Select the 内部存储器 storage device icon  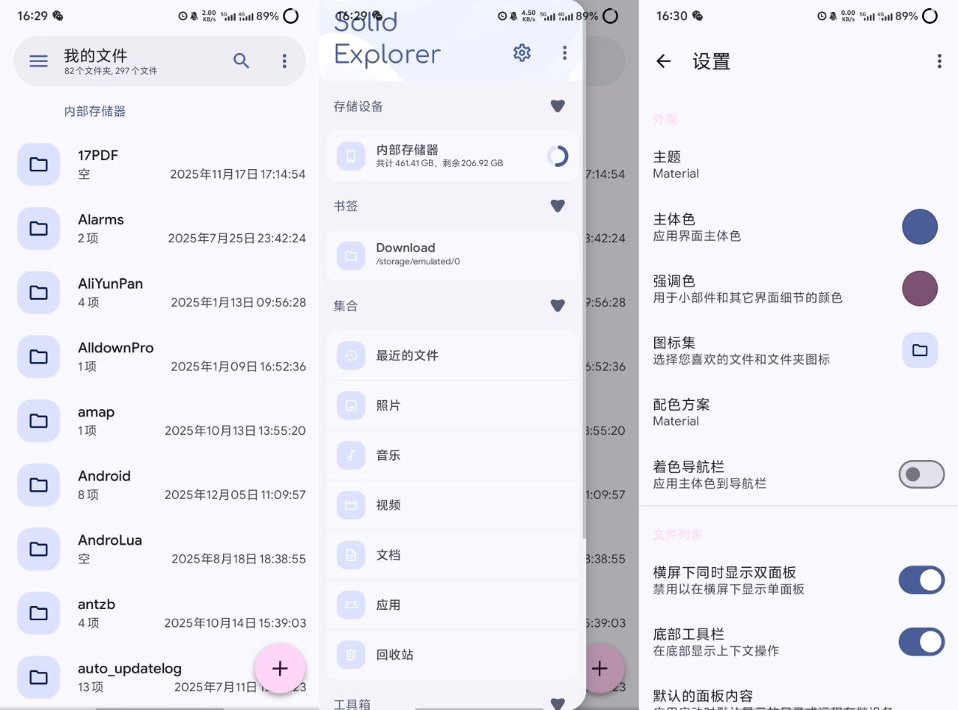[350, 156]
